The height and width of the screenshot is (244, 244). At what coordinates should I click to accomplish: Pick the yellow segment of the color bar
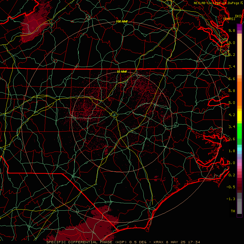tap(239, 116)
